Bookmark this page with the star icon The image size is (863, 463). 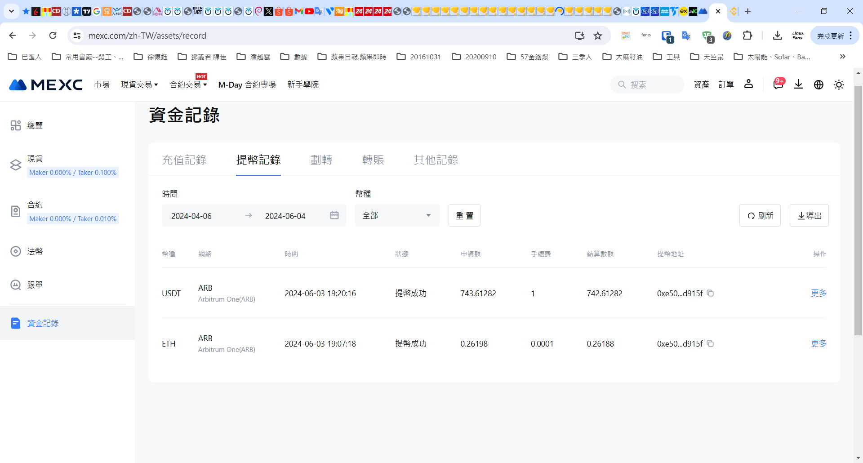[598, 36]
